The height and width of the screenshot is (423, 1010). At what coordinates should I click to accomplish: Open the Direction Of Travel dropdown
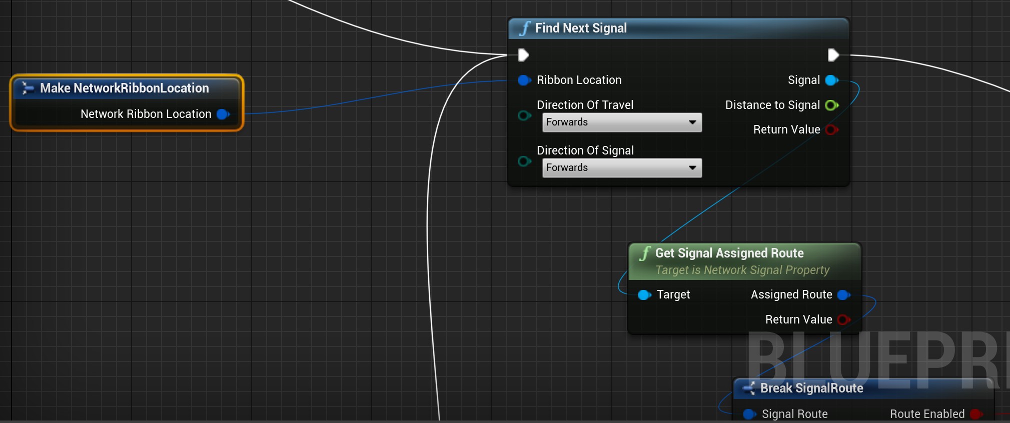(622, 122)
